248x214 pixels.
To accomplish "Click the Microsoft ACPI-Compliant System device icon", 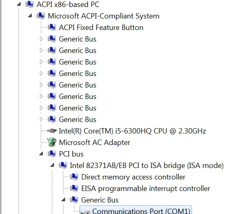I will click(x=41, y=16).
